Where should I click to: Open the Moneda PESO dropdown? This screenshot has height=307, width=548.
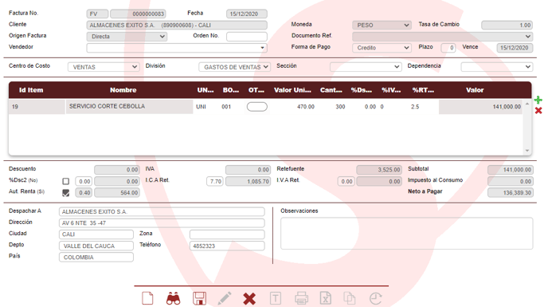click(382, 26)
